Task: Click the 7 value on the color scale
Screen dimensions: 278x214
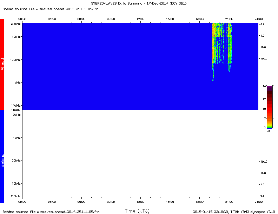Action: [x=265, y=118]
